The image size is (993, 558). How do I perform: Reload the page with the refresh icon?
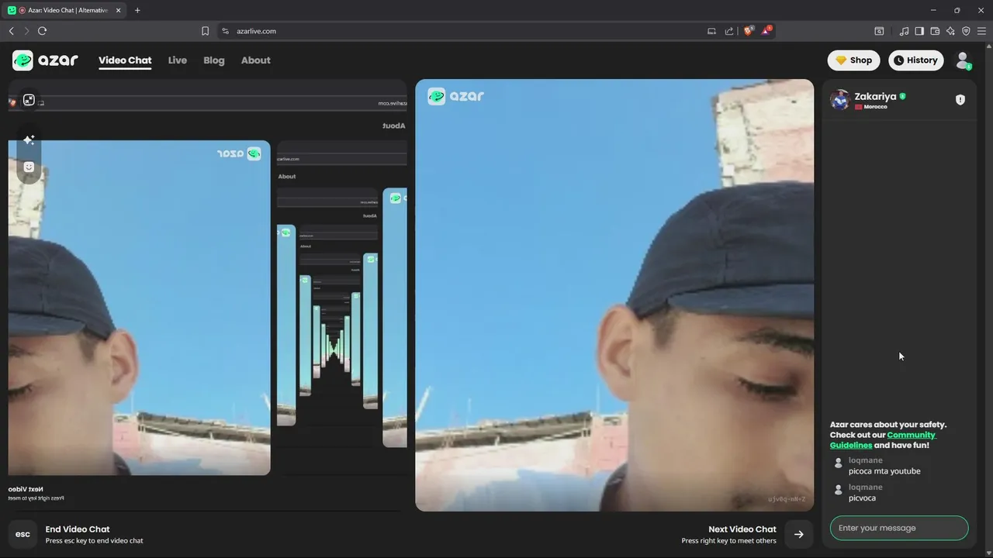click(42, 31)
